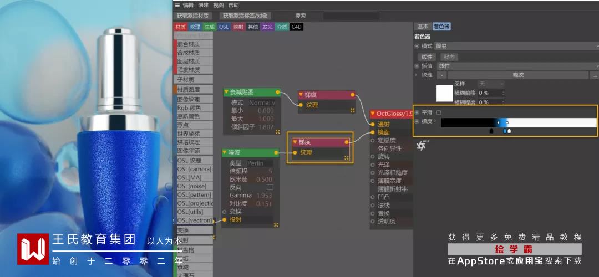Collapse the 衰减贴图 node triangle
This screenshot has height=277, width=599.
[226, 92]
